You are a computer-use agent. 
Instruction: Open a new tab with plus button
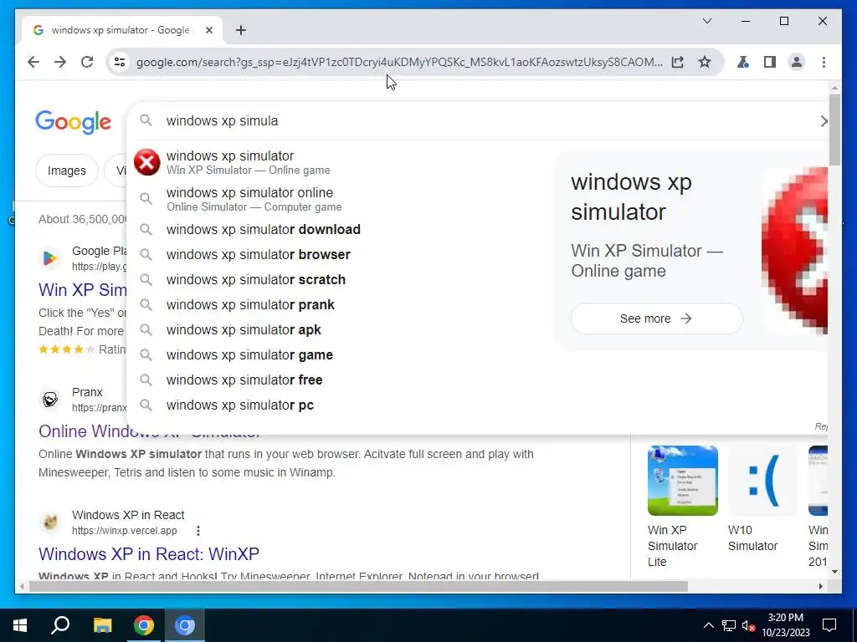(x=241, y=30)
